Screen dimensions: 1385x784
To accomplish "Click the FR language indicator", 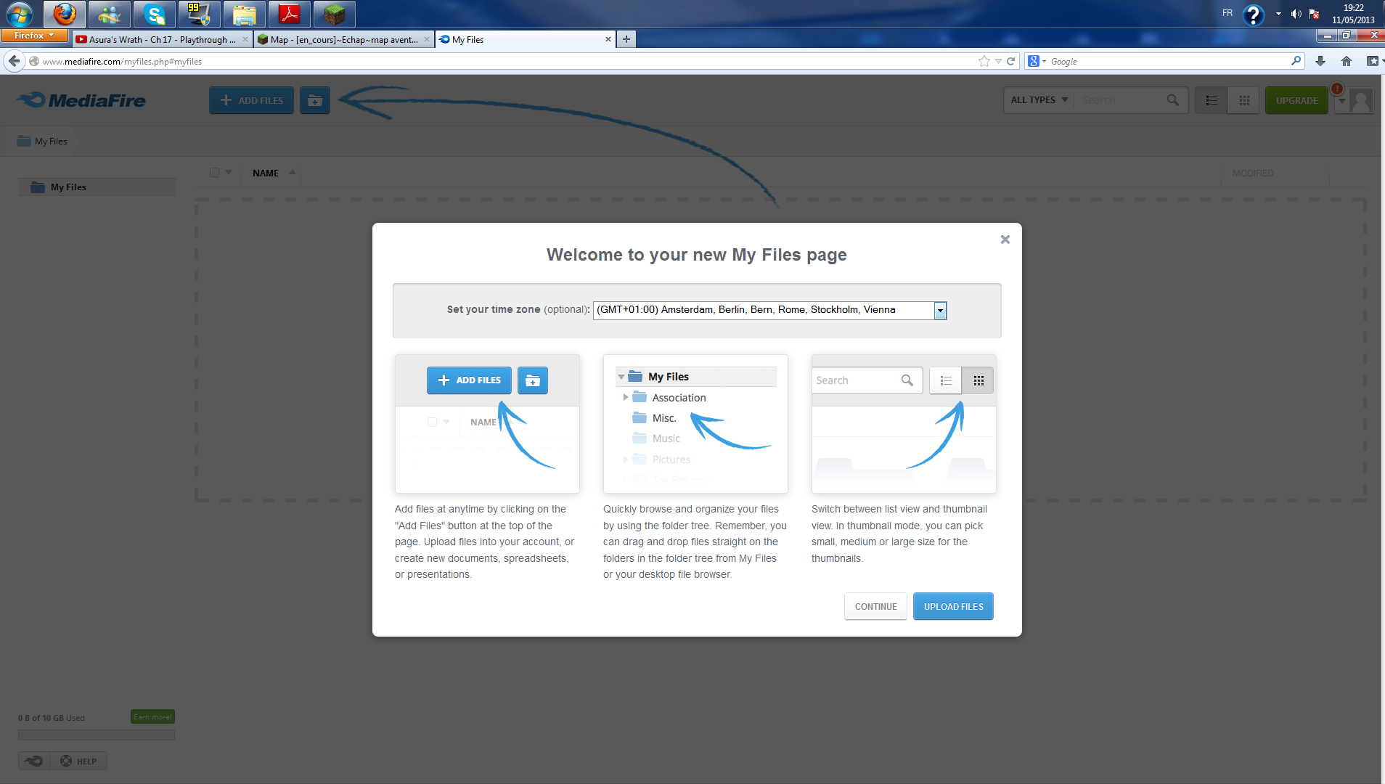I will tap(1227, 13).
